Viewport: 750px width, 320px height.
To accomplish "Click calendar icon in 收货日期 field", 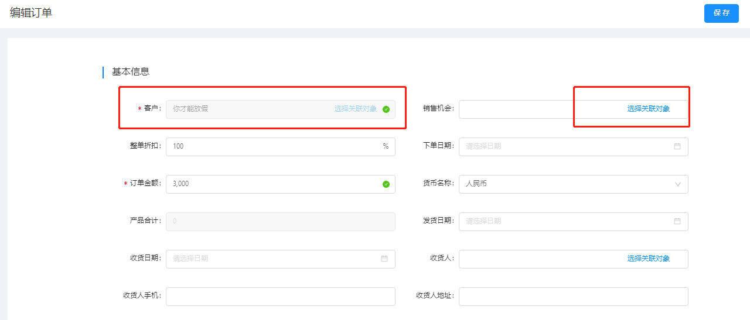I will click(x=384, y=259).
